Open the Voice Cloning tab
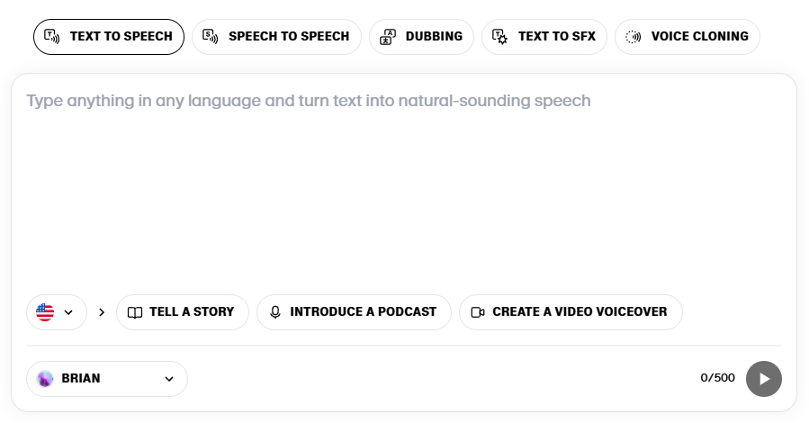The height and width of the screenshot is (423, 809). click(x=688, y=37)
